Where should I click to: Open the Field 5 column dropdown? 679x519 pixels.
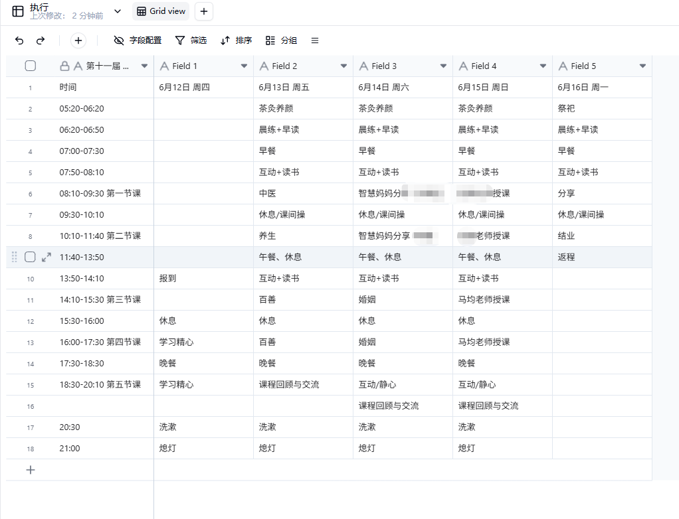point(642,66)
